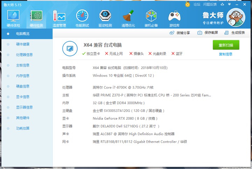Click heading X64 兼容 台式电脑
This screenshot has height=169, width=252.
click(x=103, y=45)
